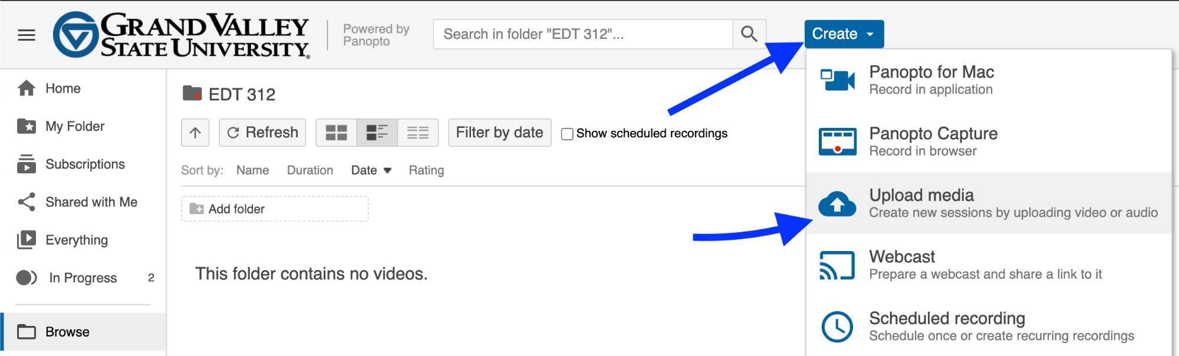Switch to grid thumbnail view
The width and height of the screenshot is (1179, 356).
(x=336, y=133)
